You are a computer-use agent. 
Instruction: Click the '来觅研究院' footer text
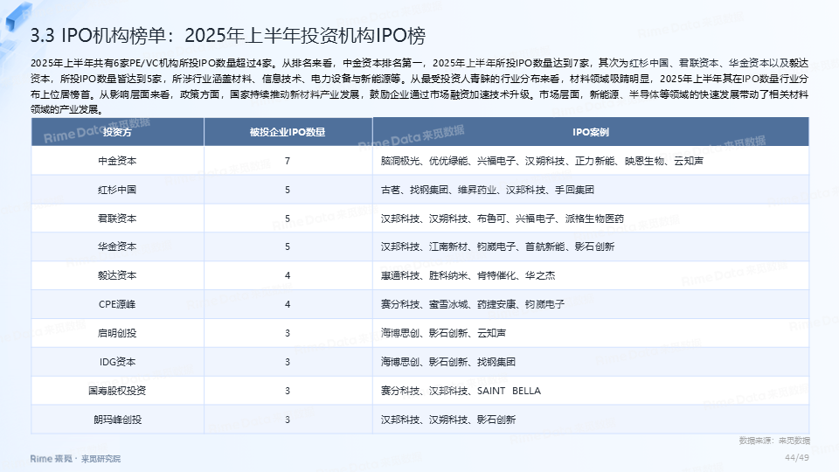101,459
